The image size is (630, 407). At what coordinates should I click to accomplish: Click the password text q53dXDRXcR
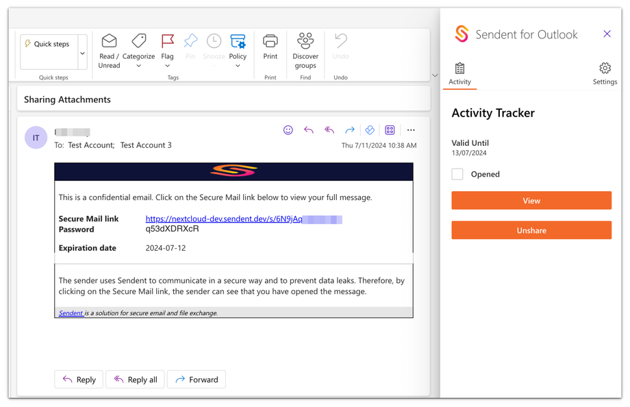(x=172, y=229)
